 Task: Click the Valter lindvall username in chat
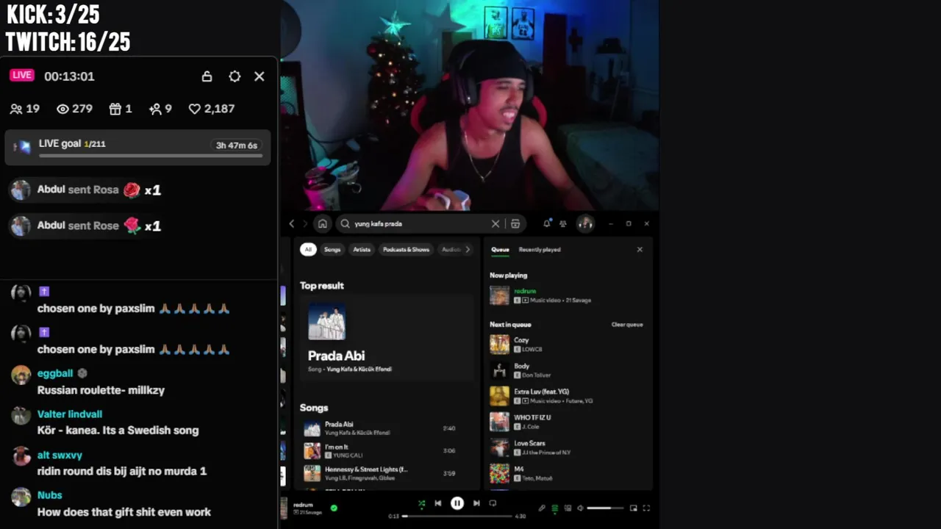(70, 414)
